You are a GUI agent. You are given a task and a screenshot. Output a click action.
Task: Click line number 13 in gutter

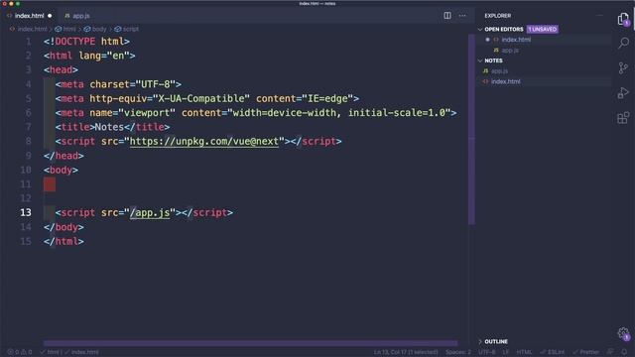click(x=26, y=212)
